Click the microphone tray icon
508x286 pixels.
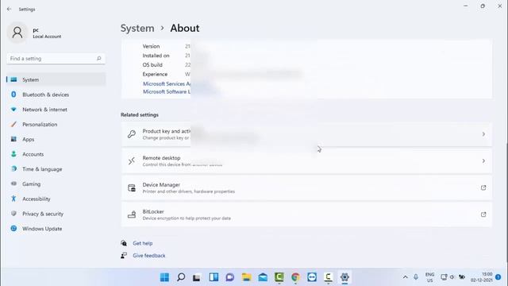pyautogui.click(x=416, y=277)
